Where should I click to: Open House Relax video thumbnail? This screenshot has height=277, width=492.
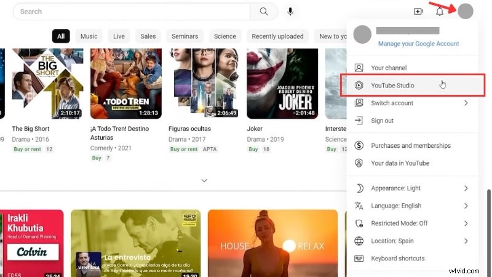pyautogui.click(x=272, y=243)
